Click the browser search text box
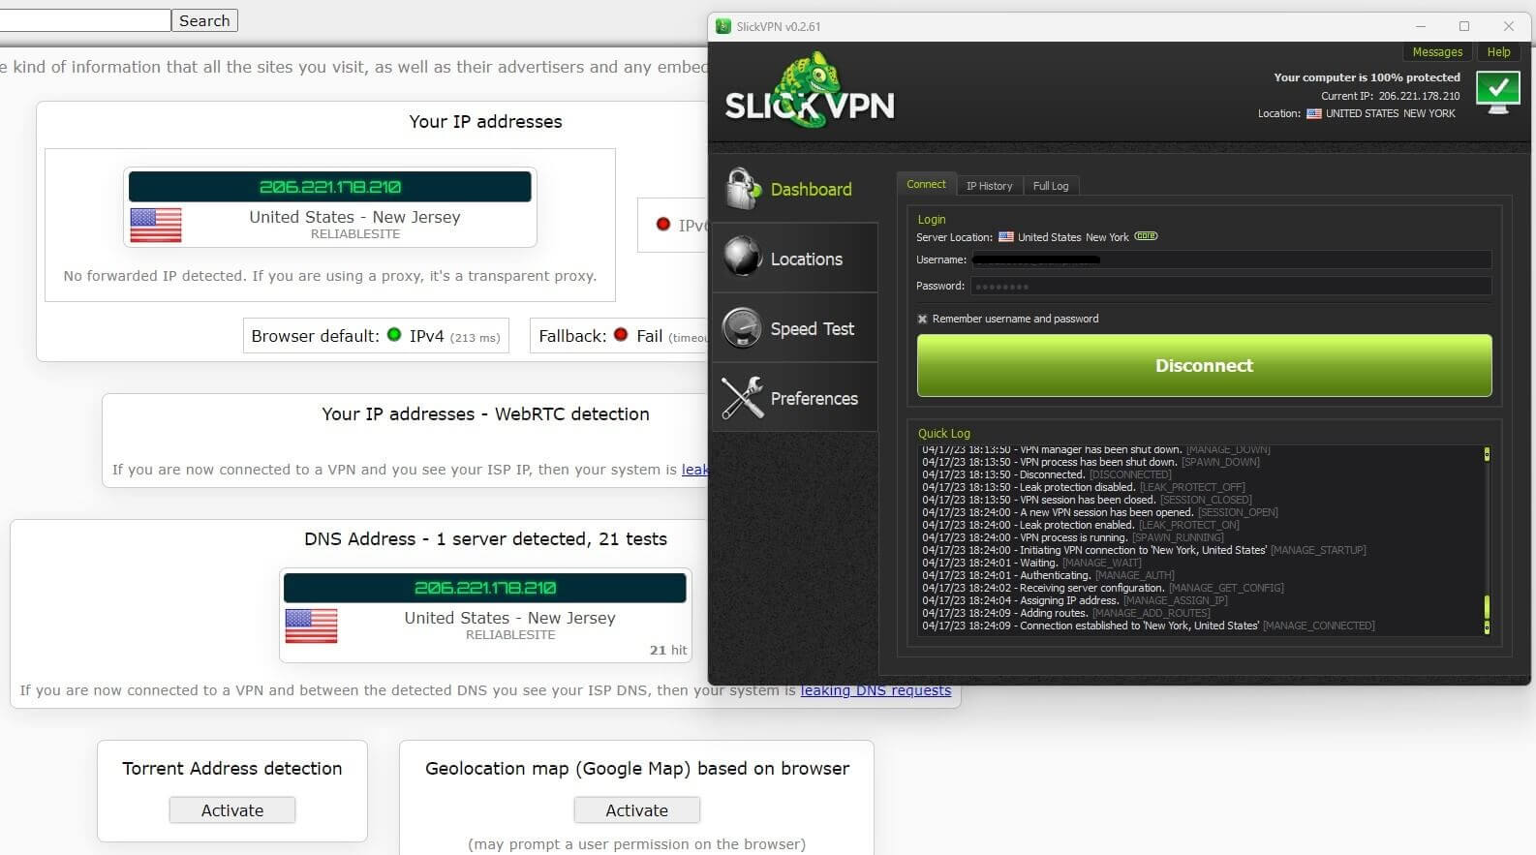This screenshot has width=1536, height=855. click(x=84, y=20)
